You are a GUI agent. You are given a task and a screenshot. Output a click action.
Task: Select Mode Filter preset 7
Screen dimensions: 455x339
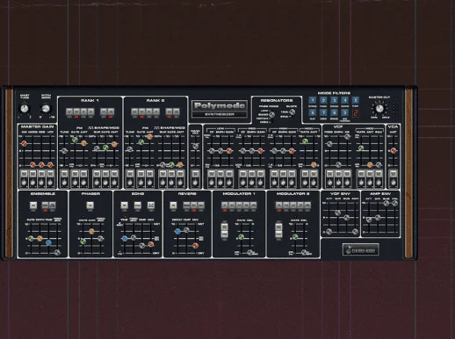[323, 112]
